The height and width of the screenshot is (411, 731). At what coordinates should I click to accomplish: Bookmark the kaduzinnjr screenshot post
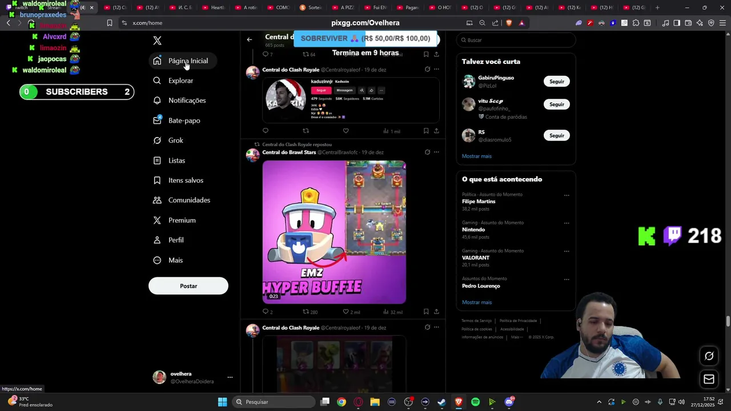pos(426,131)
